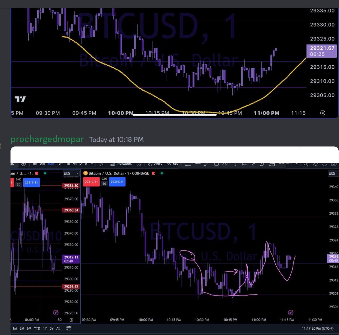Click the 29381.80 red price label
This screenshot has width=339, height=335.
point(71,186)
